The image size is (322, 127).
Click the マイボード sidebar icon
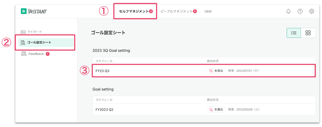24,32
